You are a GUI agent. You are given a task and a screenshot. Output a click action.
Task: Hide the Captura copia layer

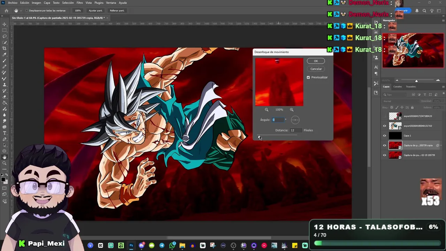pyautogui.click(x=385, y=145)
